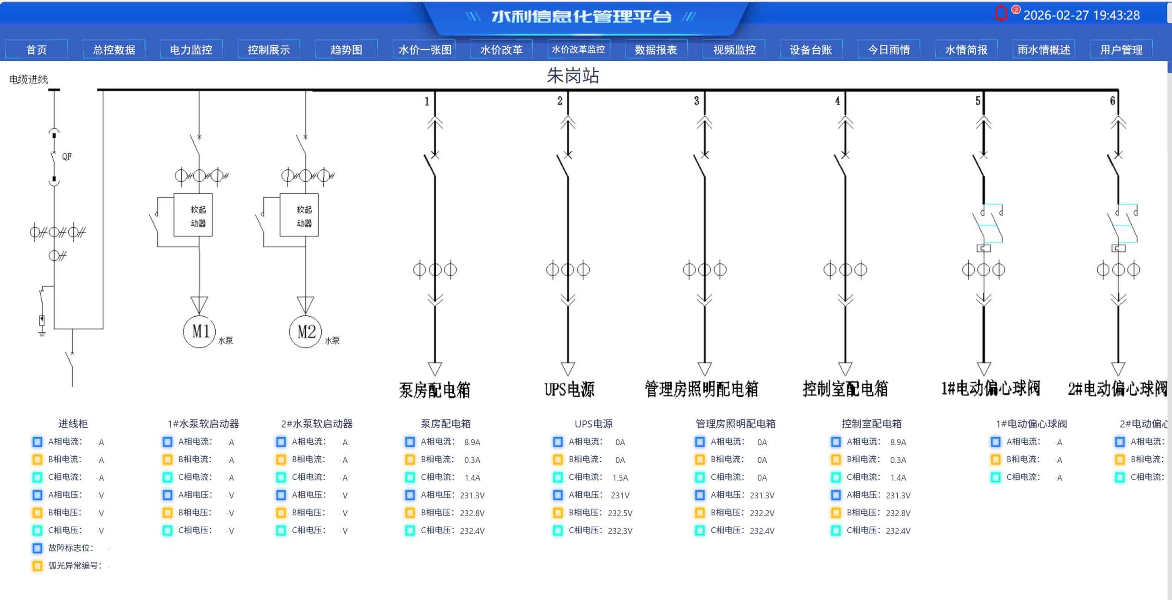Switch to the 趋势图 tab
Screen dimensions: 1172x600
coord(346,49)
